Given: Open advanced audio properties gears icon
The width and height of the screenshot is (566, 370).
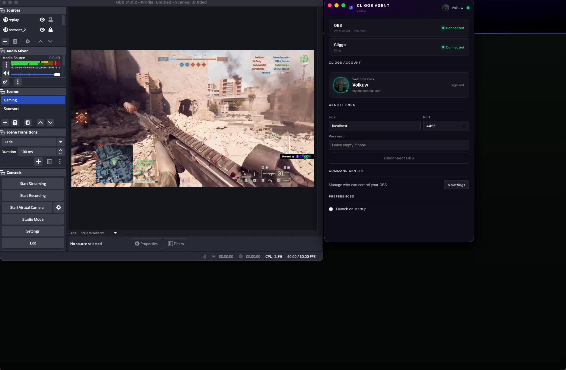Looking at the screenshot, I should (x=5, y=82).
